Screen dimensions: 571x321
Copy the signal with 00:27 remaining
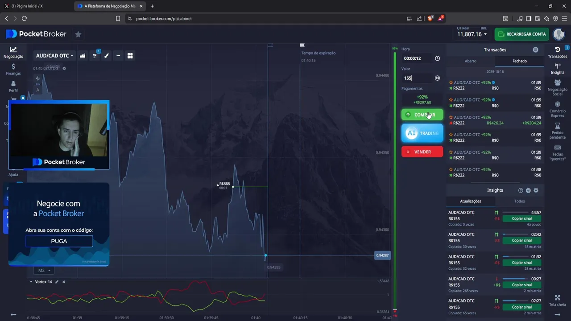[521, 285]
